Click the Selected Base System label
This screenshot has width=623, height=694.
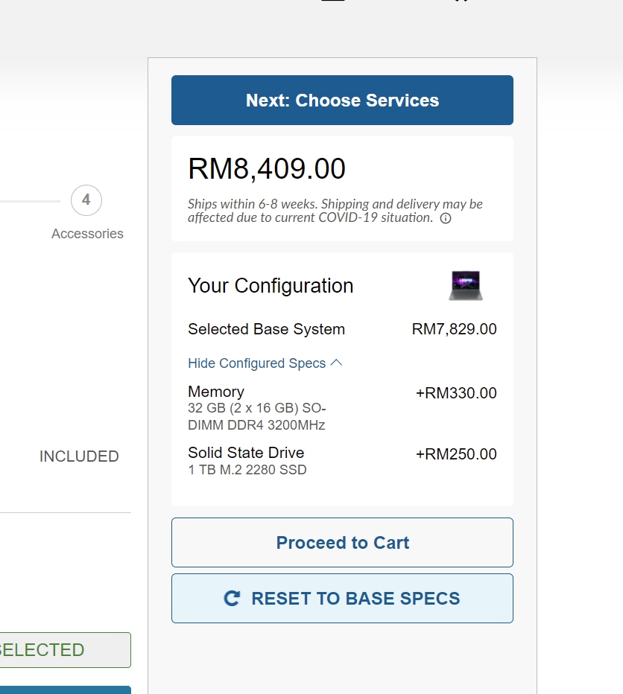tap(266, 329)
